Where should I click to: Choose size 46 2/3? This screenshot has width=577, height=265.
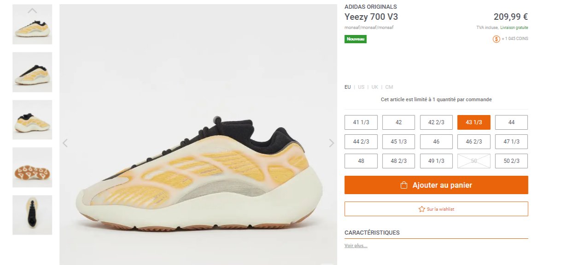(x=473, y=142)
